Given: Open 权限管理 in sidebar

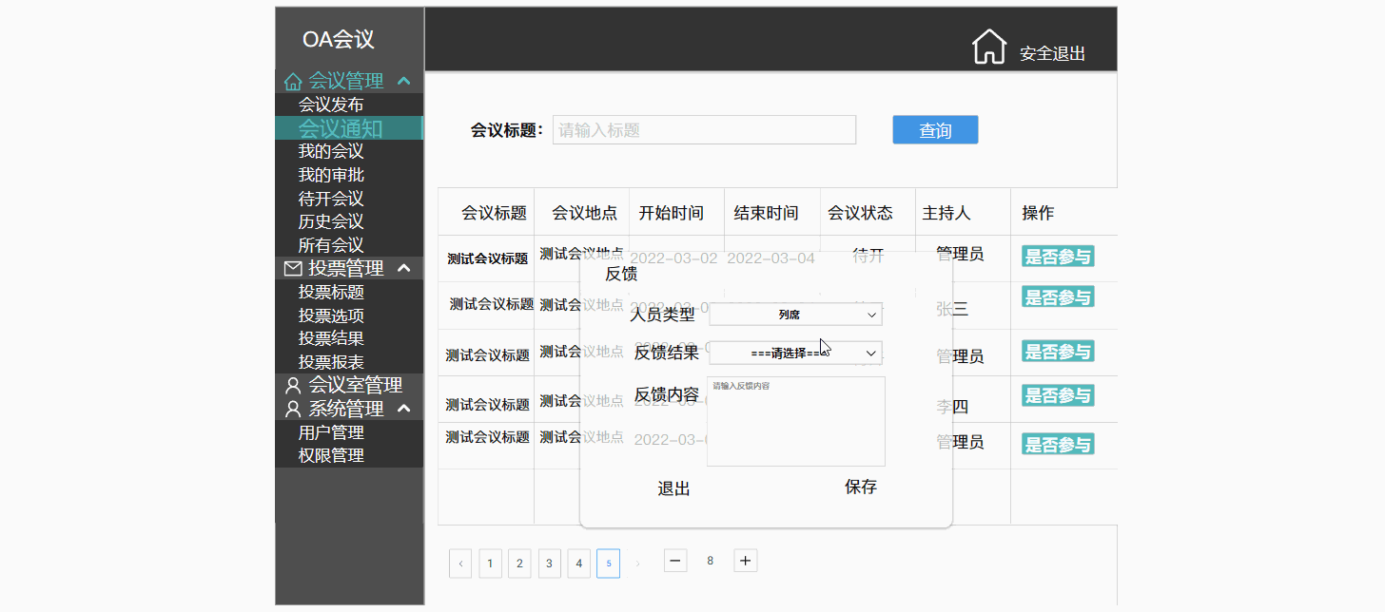Looking at the screenshot, I should tap(331, 455).
